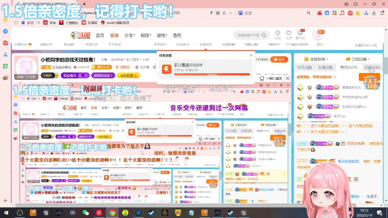This screenshot has height=218, width=388.
Task: Expand the dropdown arrow next to the star
Action: tap(230, 13)
